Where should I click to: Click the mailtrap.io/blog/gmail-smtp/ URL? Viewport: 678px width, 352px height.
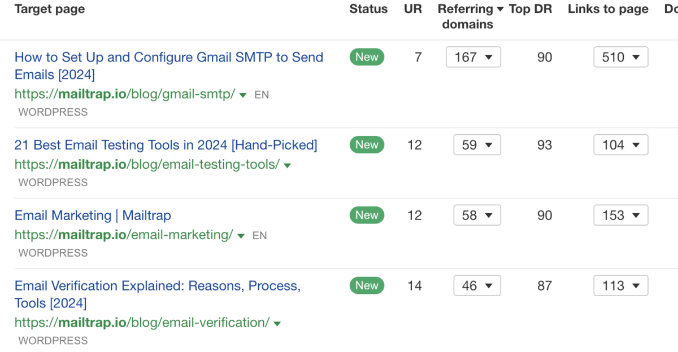tap(125, 94)
